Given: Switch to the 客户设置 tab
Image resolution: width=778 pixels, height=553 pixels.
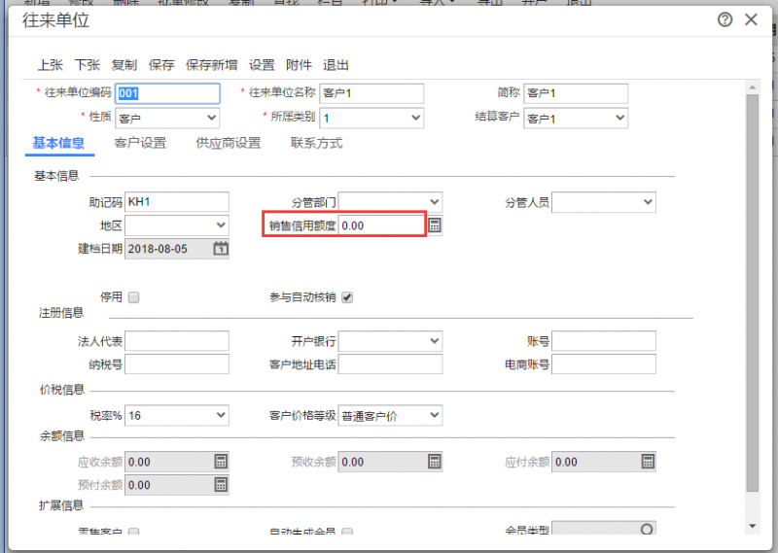Looking at the screenshot, I should [x=140, y=143].
